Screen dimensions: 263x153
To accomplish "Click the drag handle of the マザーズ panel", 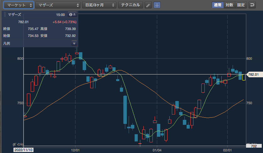I will [5, 15].
